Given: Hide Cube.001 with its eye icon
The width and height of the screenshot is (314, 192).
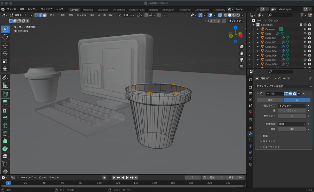Looking at the screenshot, I should click(305, 38).
